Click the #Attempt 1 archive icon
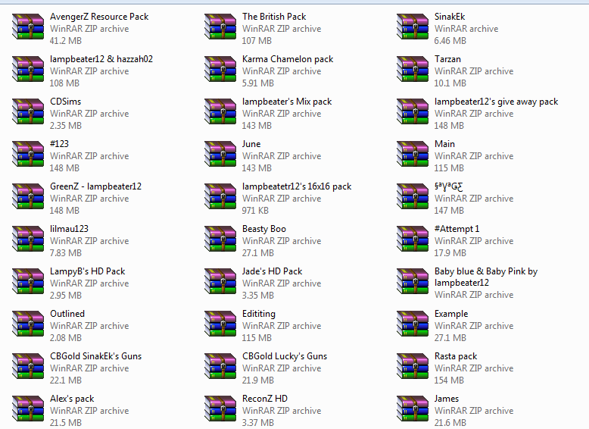589x429 pixels. tap(413, 239)
